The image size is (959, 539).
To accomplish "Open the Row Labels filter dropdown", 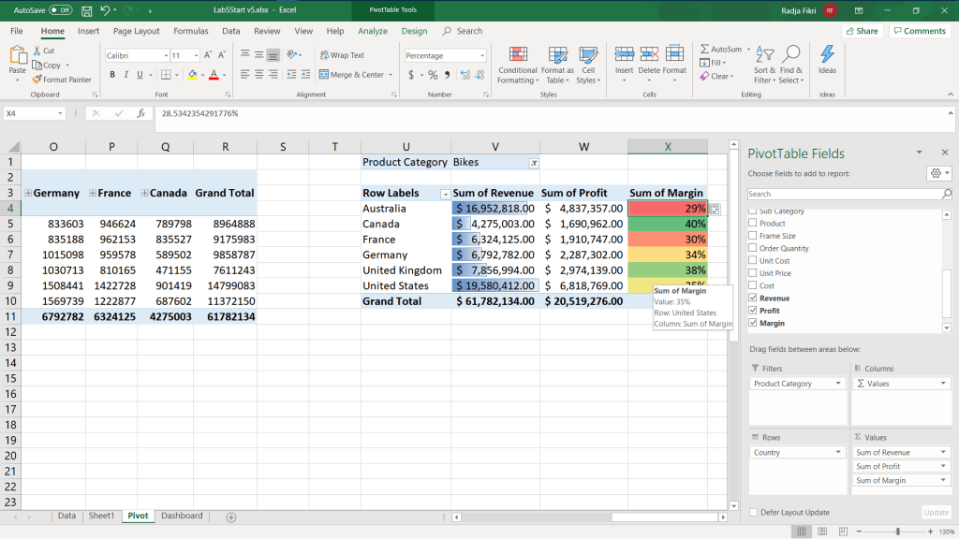I will point(445,194).
